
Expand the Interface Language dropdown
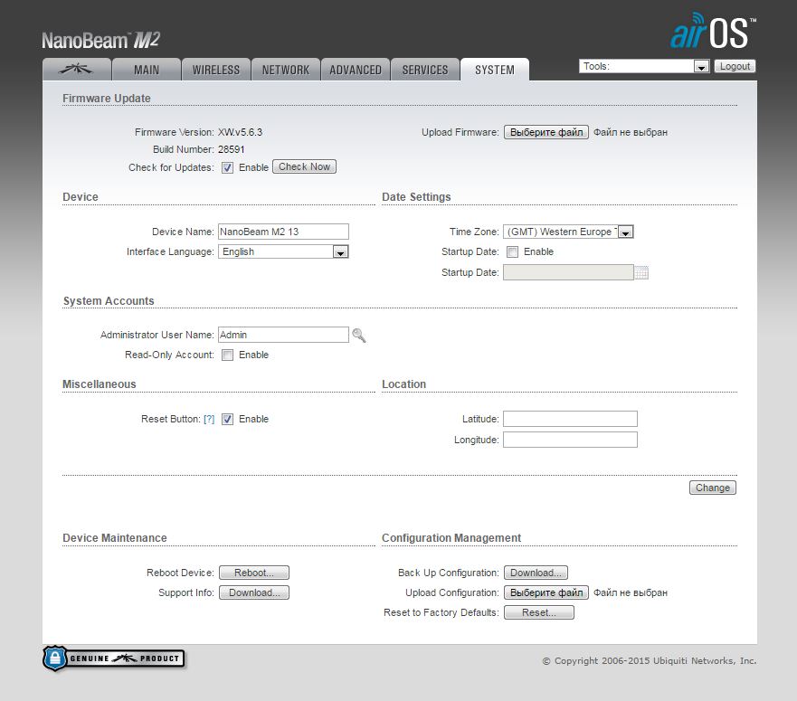[x=283, y=251]
